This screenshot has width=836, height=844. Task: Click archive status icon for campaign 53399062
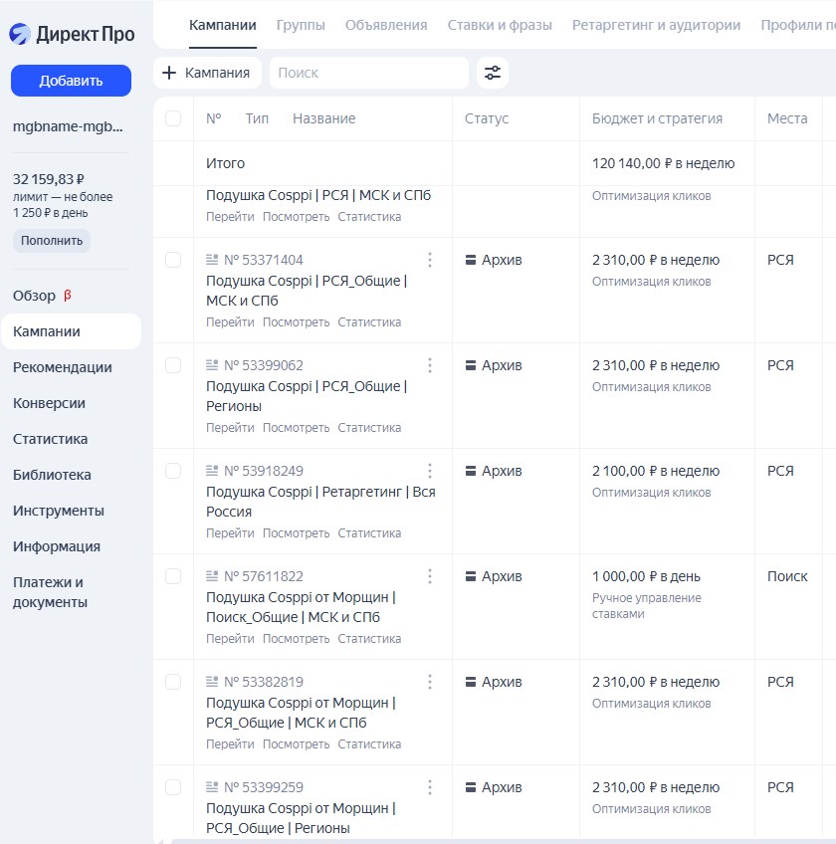(471, 365)
